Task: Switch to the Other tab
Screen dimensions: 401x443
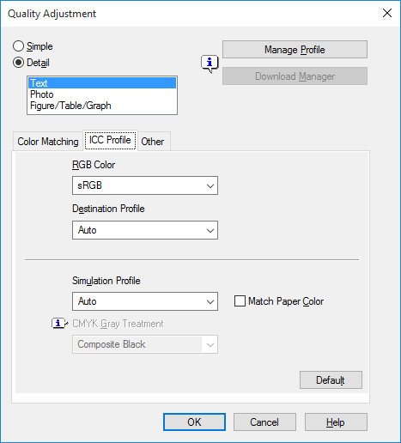Action: (x=154, y=142)
